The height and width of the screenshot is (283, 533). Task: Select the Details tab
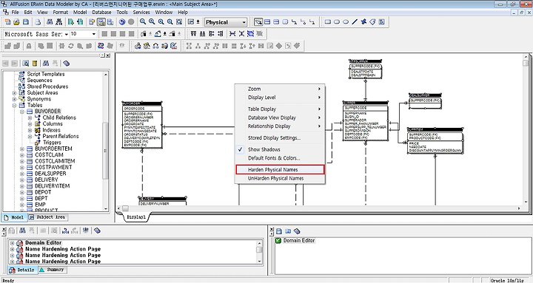coord(22,270)
